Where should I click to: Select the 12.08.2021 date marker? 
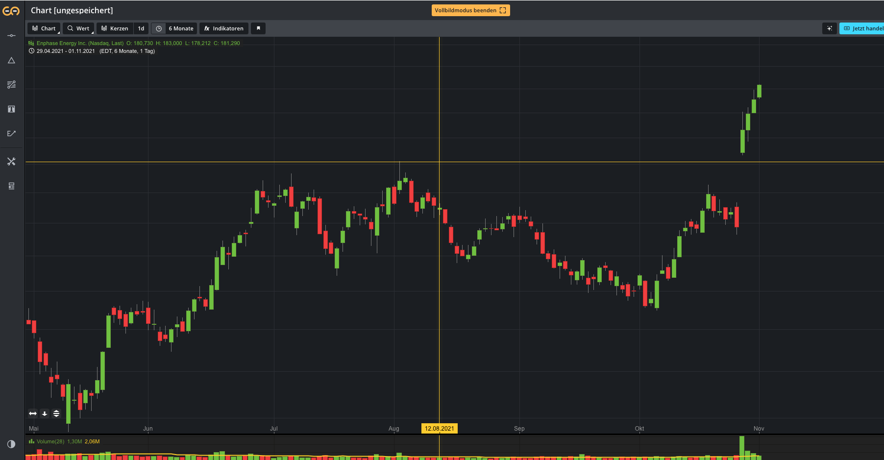tap(439, 428)
